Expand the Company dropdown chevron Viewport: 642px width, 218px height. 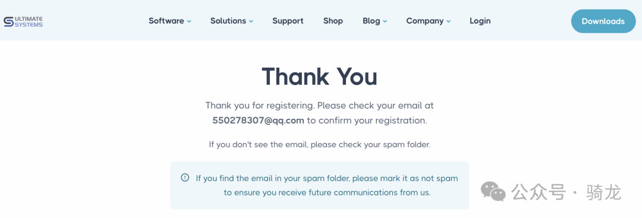click(x=448, y=21)
